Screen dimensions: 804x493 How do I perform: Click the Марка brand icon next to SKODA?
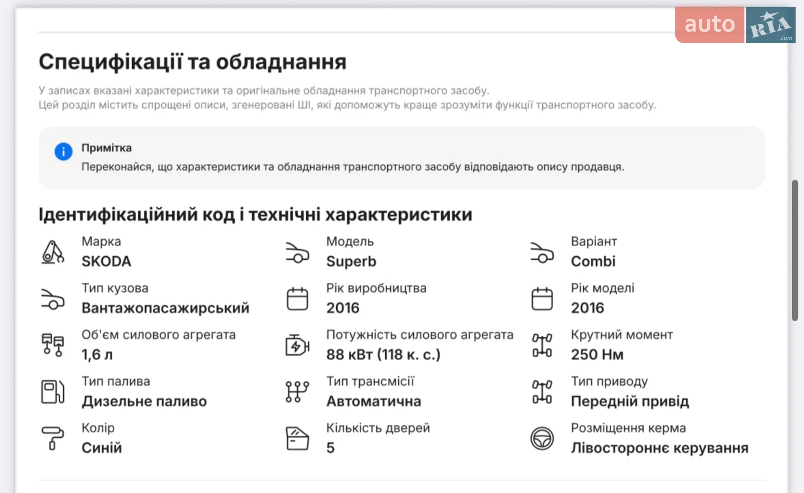point(53,252)
